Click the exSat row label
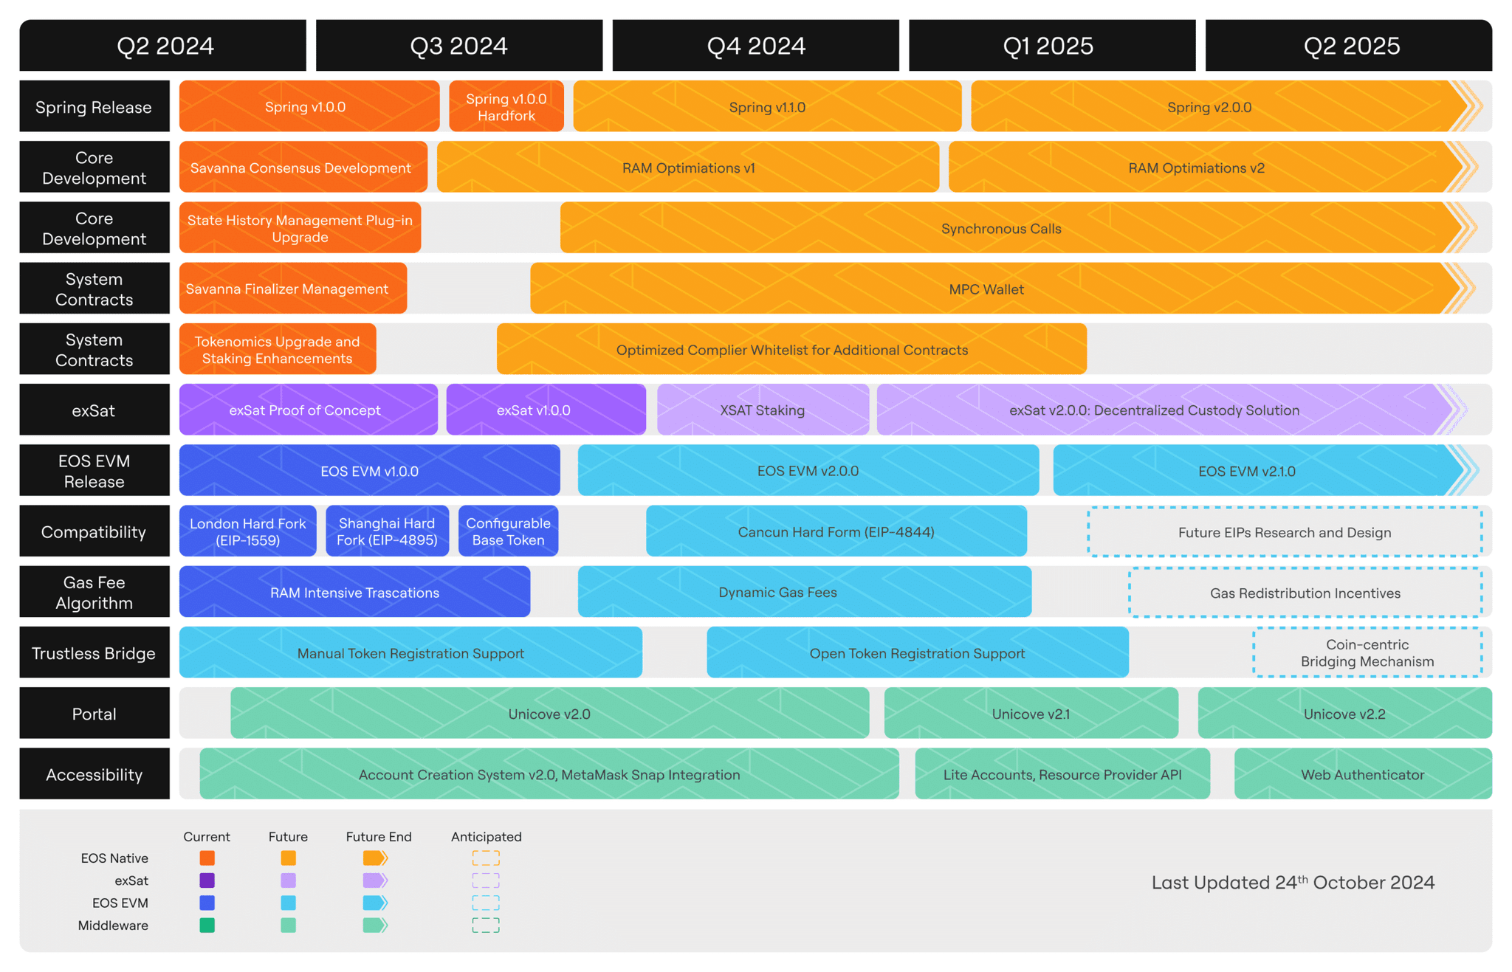1512x972 pixels. click(94, 410)
